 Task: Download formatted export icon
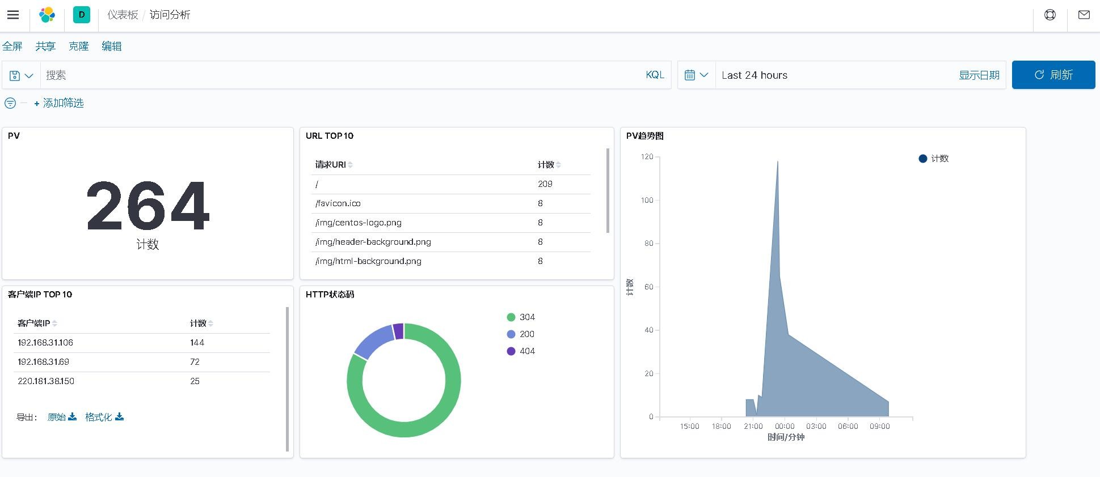click(119, 417)
